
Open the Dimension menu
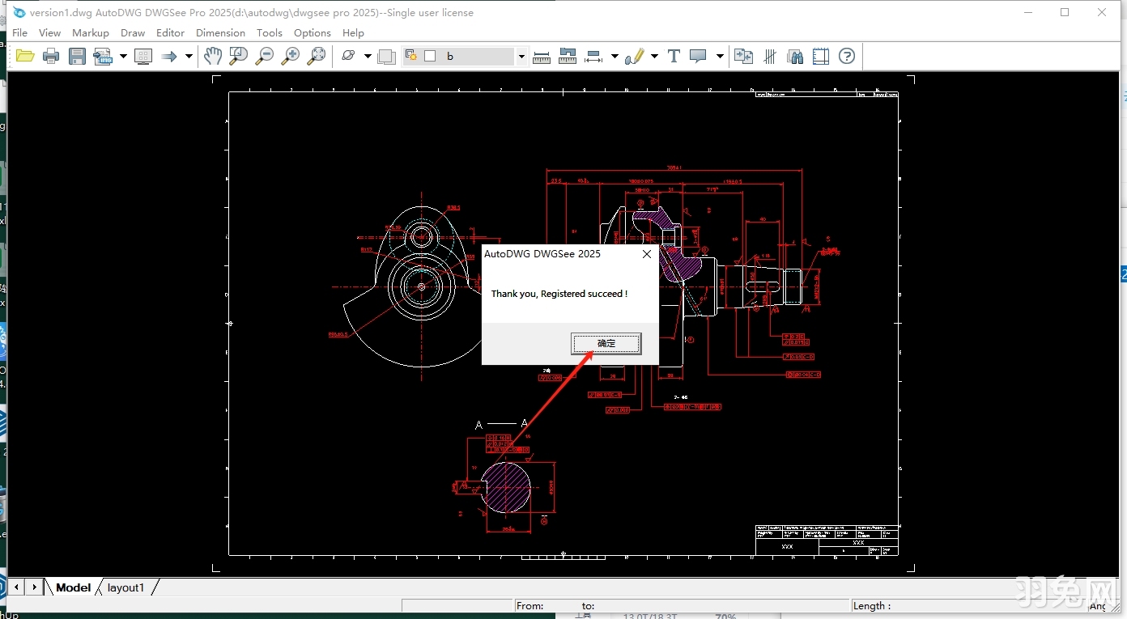[x=220, y=32]
